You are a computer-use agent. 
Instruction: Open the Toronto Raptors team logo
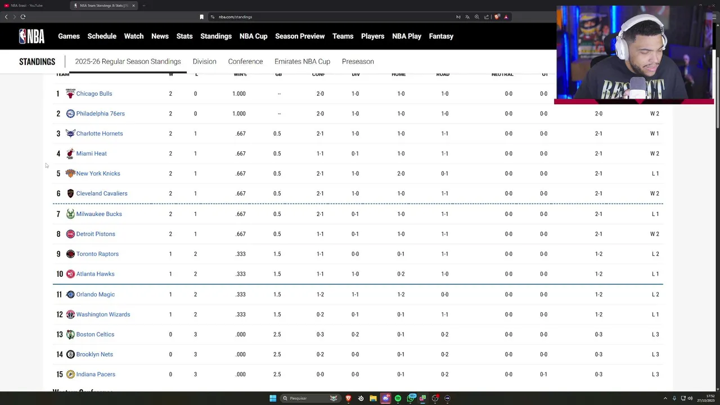pyautogui.click(x=70, y=254)
